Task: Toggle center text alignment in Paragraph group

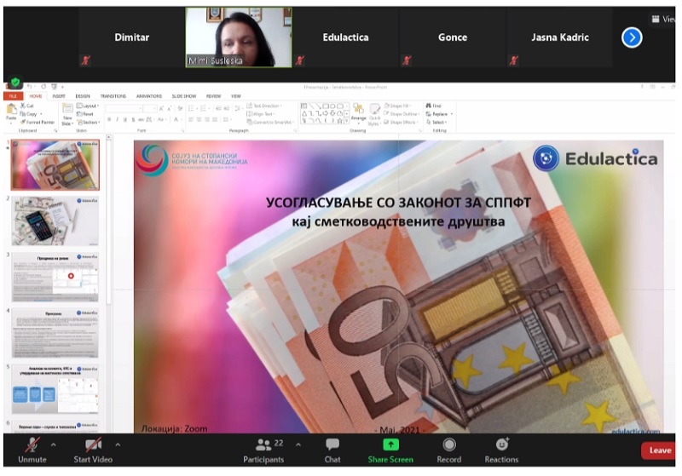Action: (x=199, y=119)
